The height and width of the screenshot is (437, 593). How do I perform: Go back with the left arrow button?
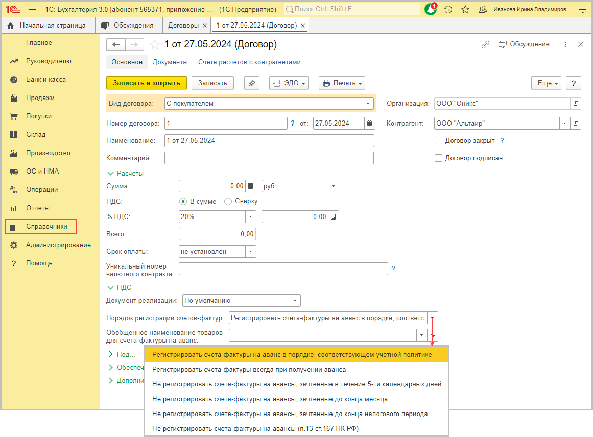tap(116, 44)
